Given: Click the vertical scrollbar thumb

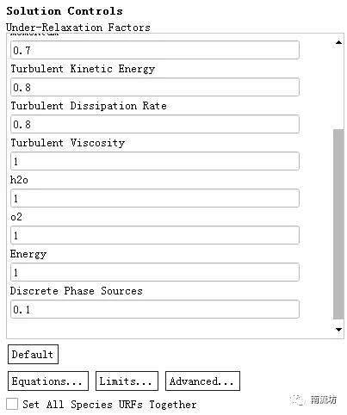Looking at the screenshot, I should [338, 224].
